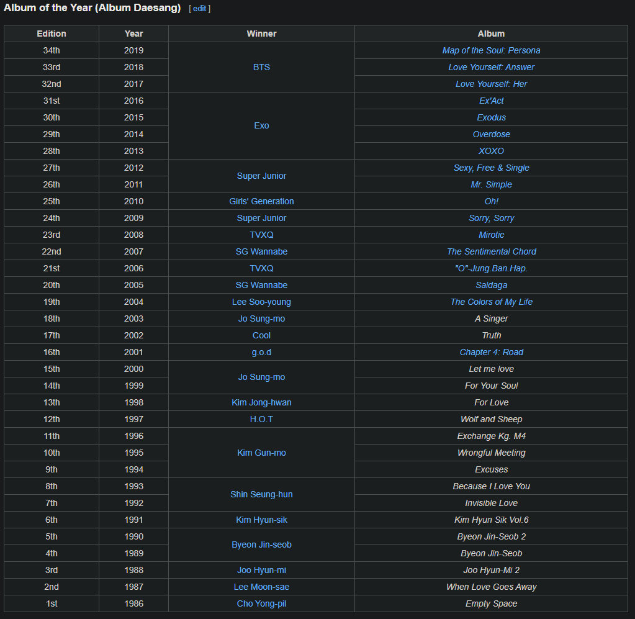Open Love Yourself: Her album link
This screenshot has width=635, height=619.
pyautogui.click(x=491, y=84)
